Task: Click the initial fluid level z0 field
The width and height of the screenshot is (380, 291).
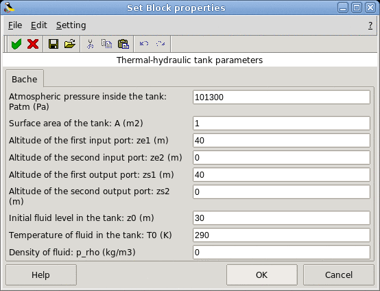Action: (x=281, y=218)
